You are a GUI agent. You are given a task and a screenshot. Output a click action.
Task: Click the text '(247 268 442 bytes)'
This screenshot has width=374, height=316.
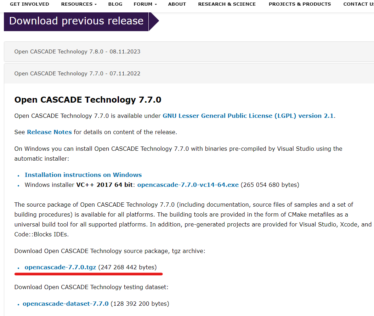coord(127,268)
